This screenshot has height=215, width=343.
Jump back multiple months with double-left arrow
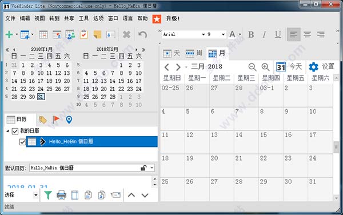pos(7,50)
